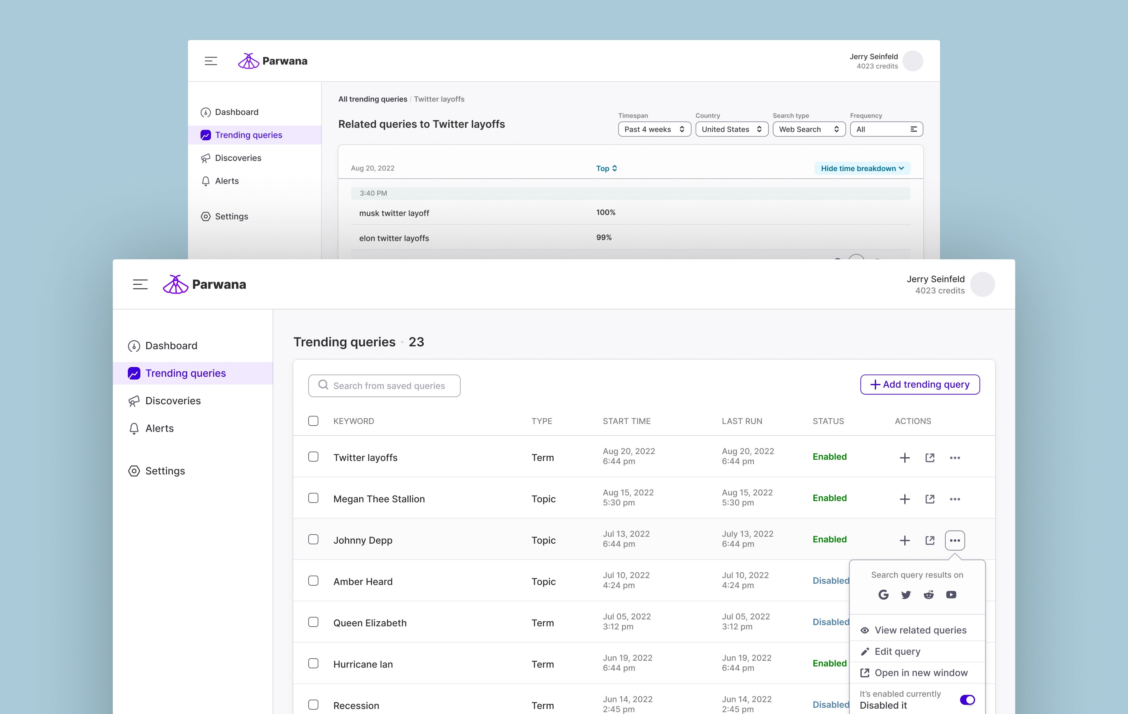Check the Megan Thee Stallion row checkbox
The image size is (1128, 714).
(x=313, y=498)
